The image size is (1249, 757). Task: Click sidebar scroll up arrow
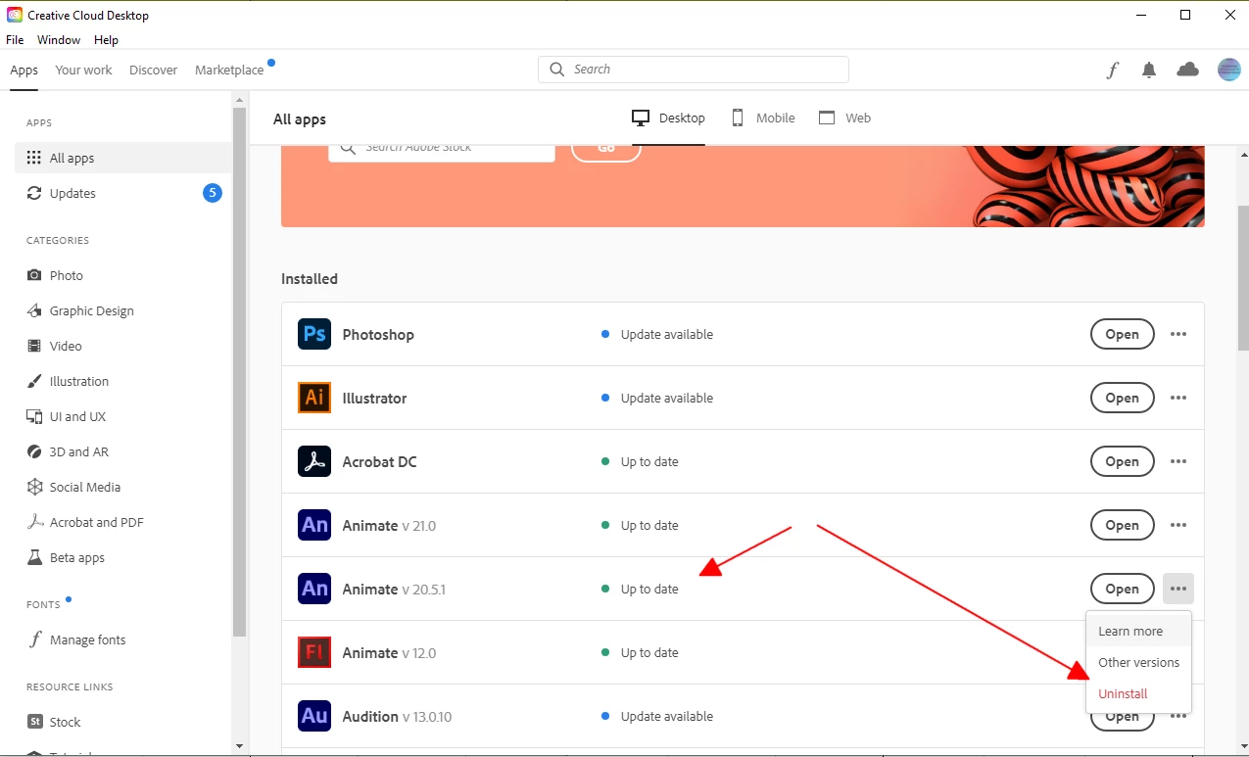click(239, 98)
